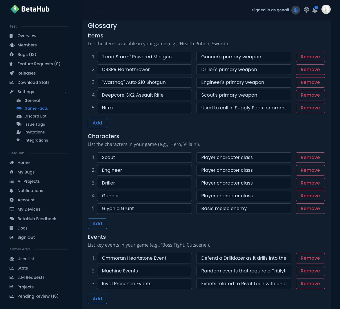
Task: Click the lightbulb icon for Feature Requests
Action: pos(12,64)
